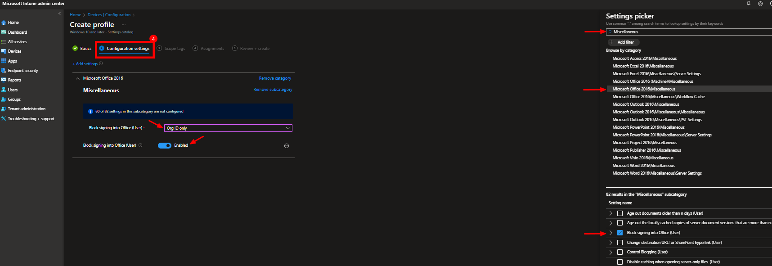Open Devices sidebar icon

[4, 51]
